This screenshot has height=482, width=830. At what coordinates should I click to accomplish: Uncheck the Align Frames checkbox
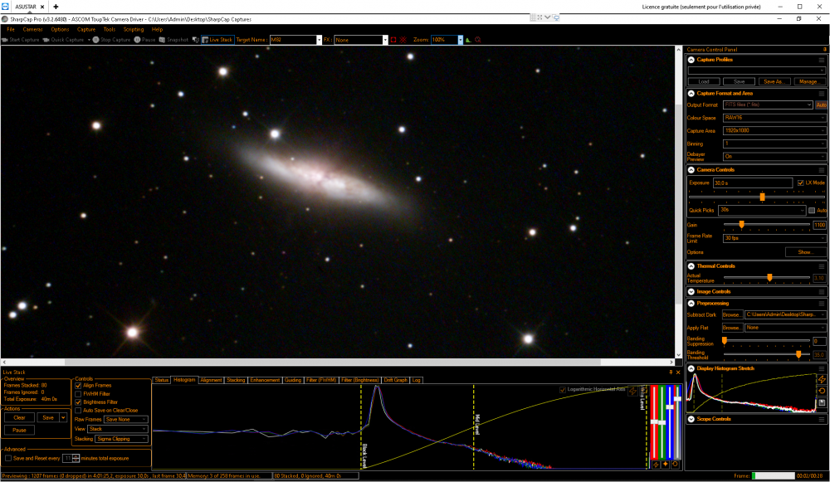pyautogui.click(x=78, y=386)
